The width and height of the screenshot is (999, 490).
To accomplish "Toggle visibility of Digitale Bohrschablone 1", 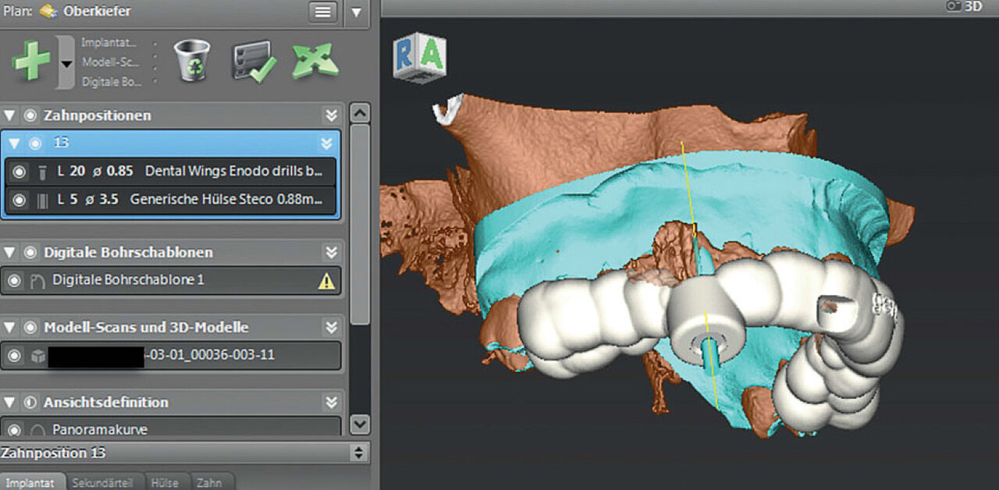I will pyautogui.click(x=14, y=280).
